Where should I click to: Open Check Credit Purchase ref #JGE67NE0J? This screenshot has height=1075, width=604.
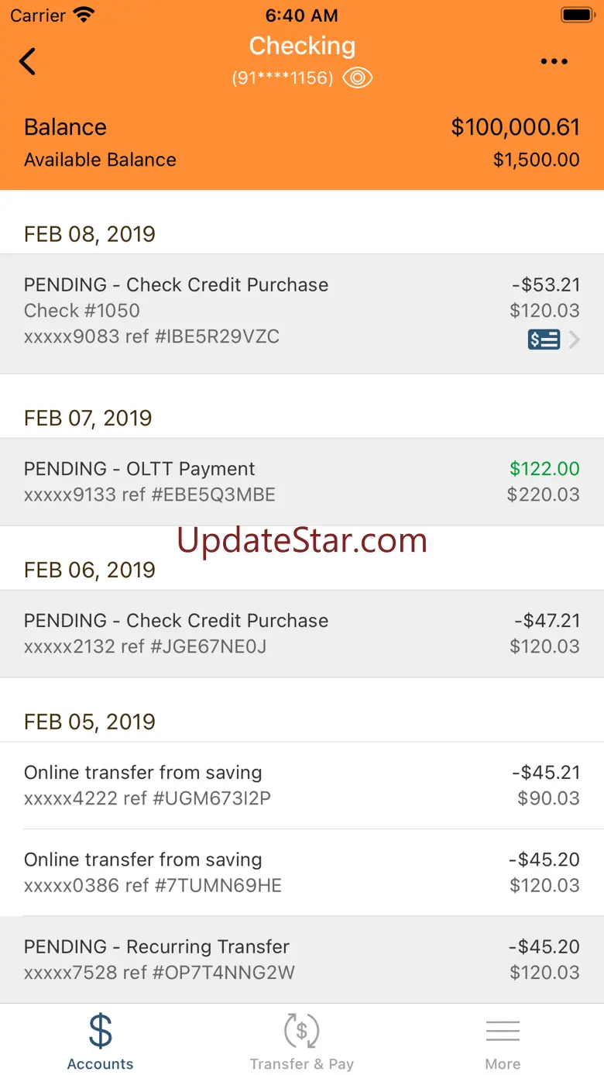302,633
